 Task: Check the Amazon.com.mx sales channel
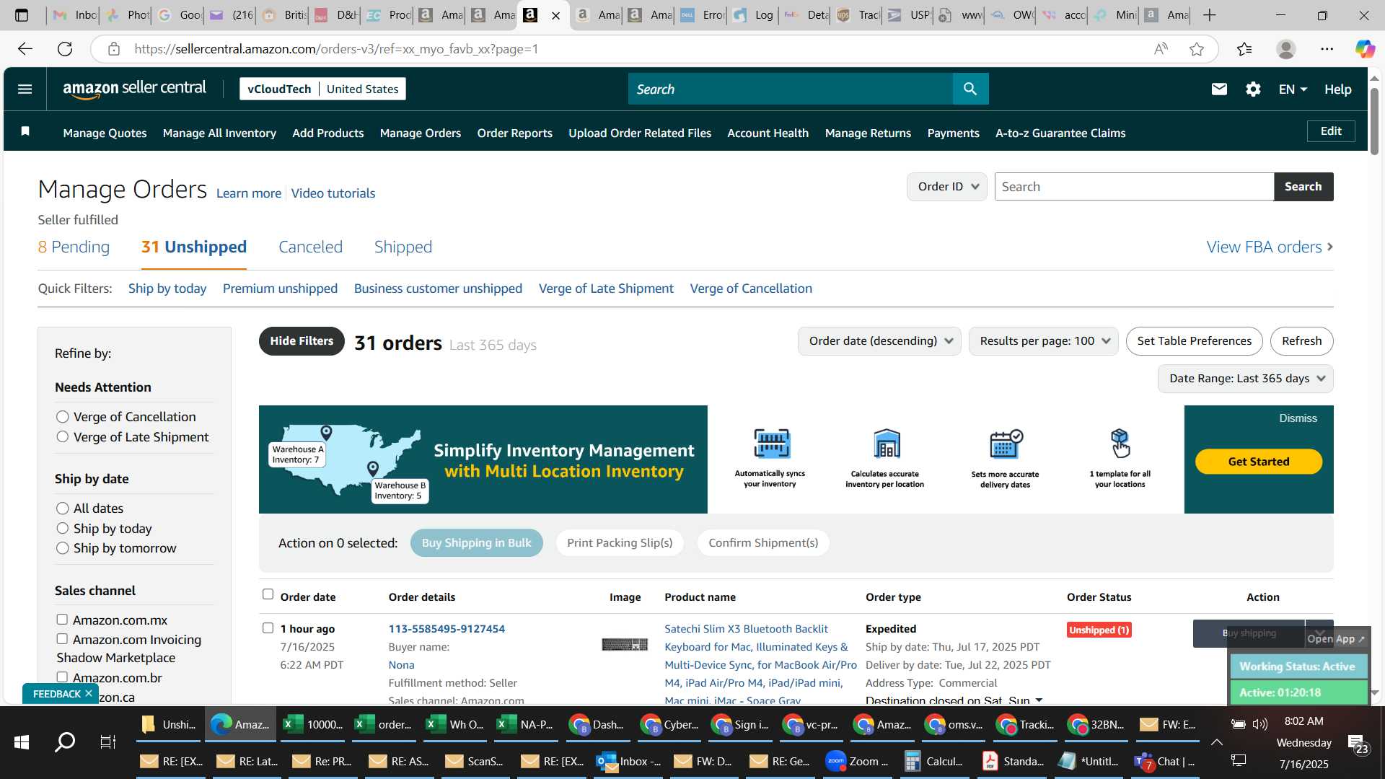[x=62, y=620]
